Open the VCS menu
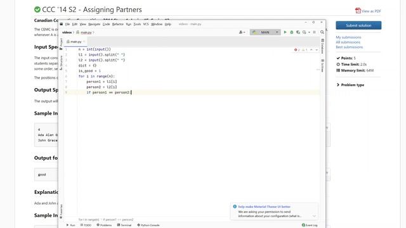 point(146,24)
